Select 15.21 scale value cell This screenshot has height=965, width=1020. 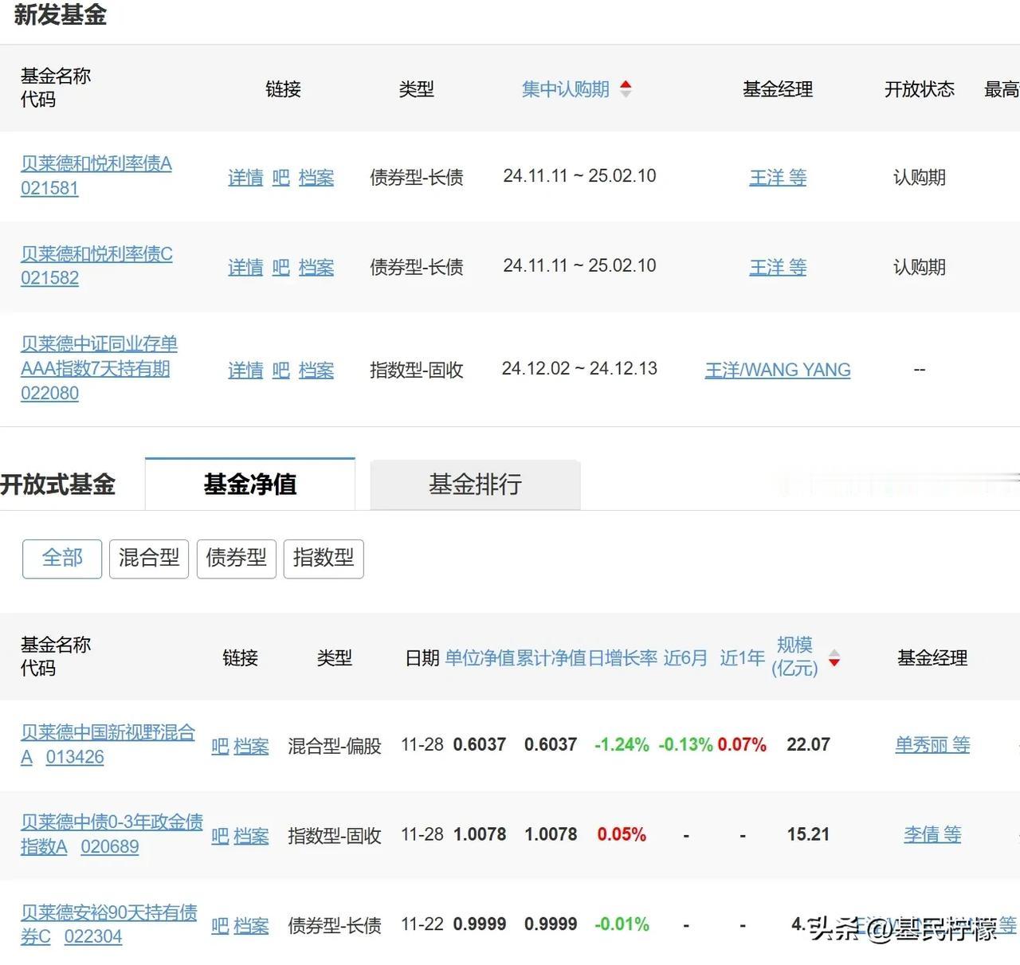[x=808, y=834]
